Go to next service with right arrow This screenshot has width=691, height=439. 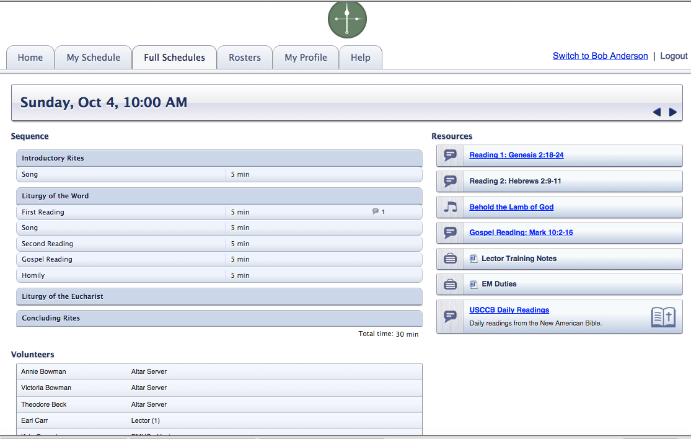pos(673,112)
